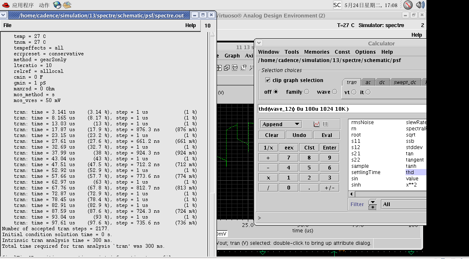The width and height of the screenshot is (469, 259).
Task: Select the wave radio button
Action: (x=335, y=92)
